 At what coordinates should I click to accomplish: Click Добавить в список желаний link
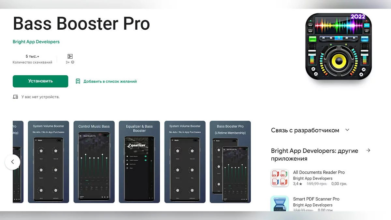(x=110, y=81)
